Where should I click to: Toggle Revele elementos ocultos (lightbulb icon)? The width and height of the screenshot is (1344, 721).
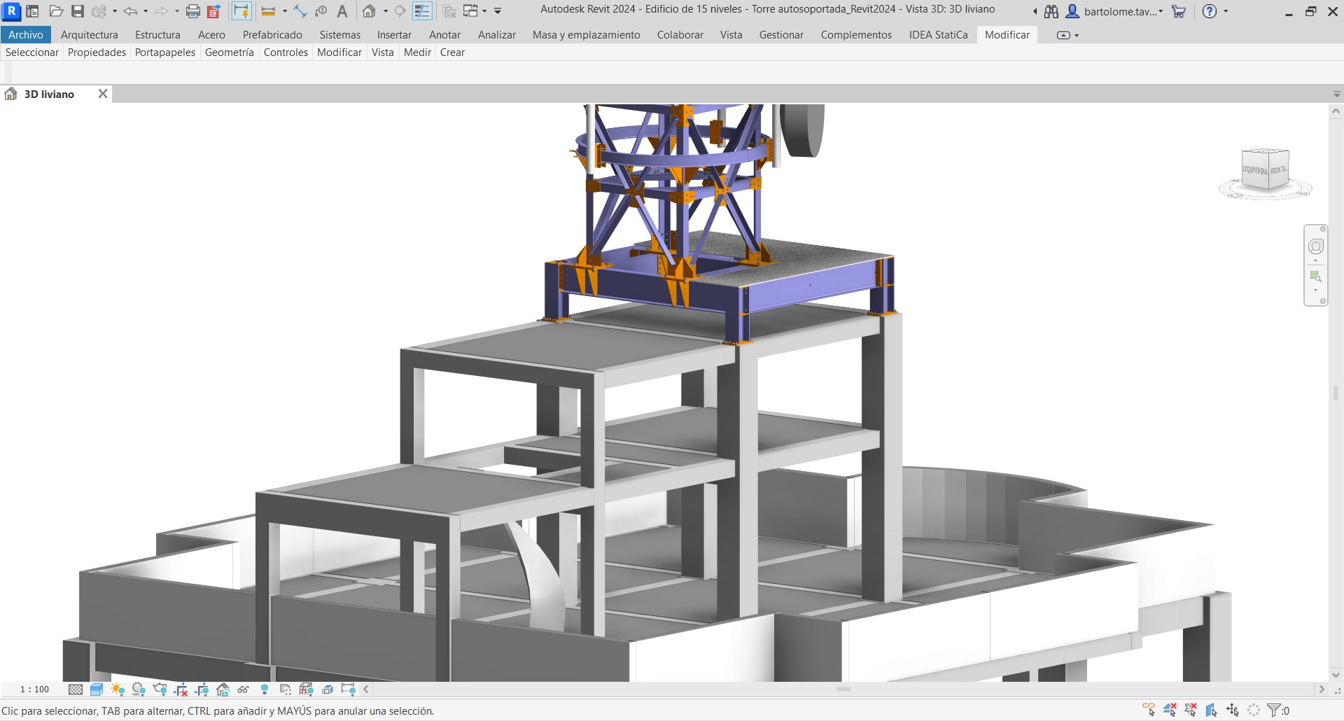(x=265, y=689)
